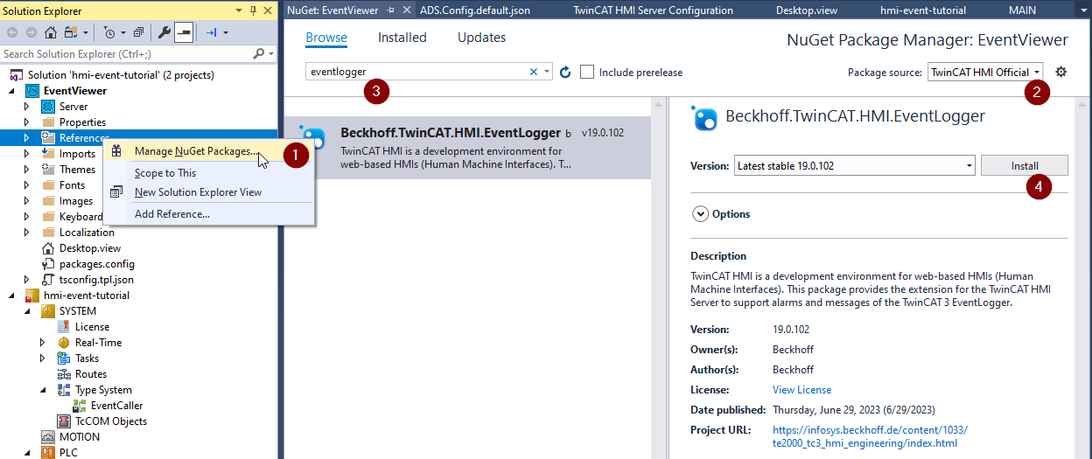Collapse the EventViewer project node
Screen dimensions: 1092x459
pos(12,91)
